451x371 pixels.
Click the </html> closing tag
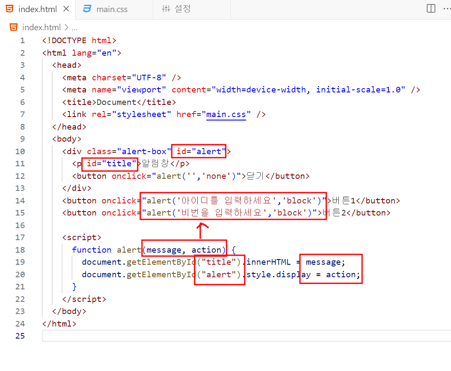pos(59,324)
